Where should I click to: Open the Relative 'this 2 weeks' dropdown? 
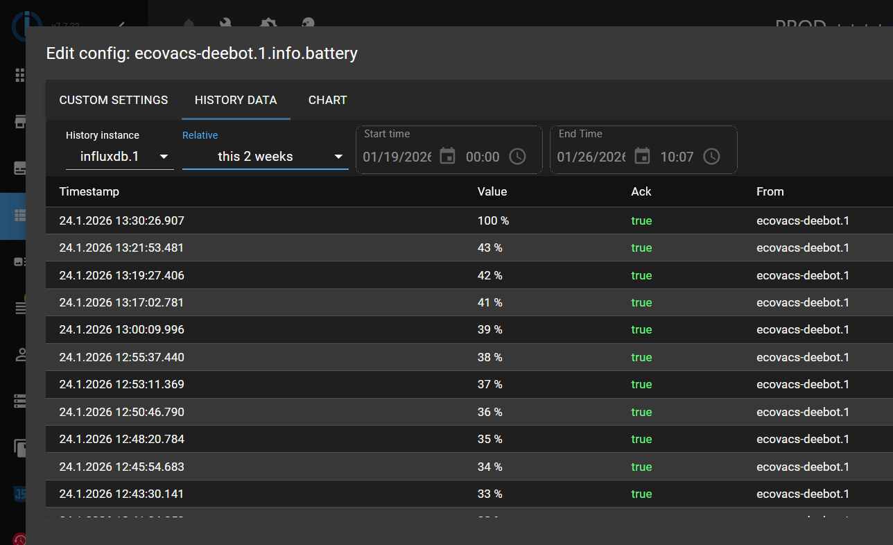pyautogui.click(x=265, y=157)
